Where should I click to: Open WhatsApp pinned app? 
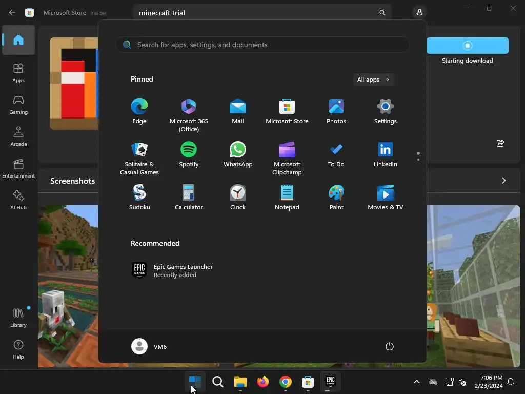coord(238,154)
